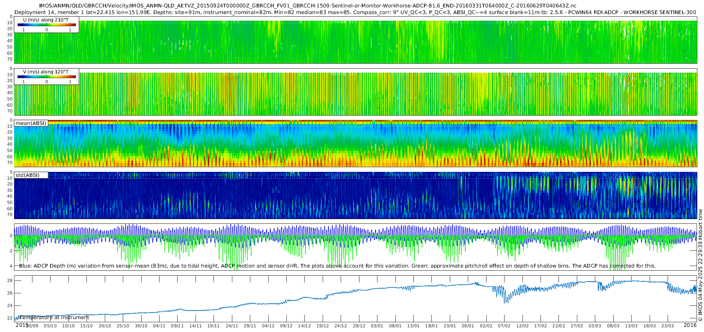Click the 'Deployment 14' metadata subtitle line
704x332 pixels.
355,12
